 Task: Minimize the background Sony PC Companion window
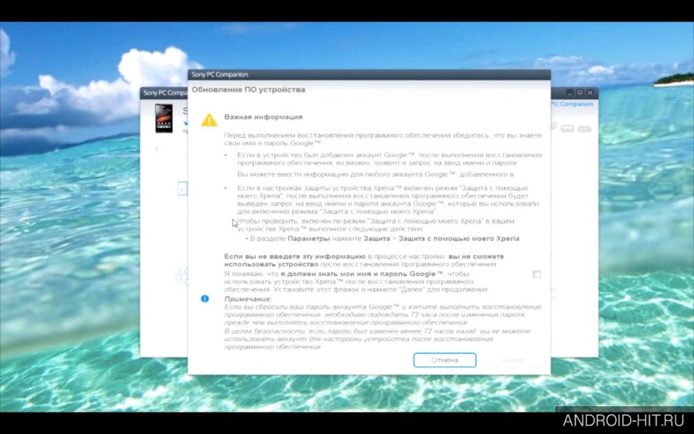570,93
